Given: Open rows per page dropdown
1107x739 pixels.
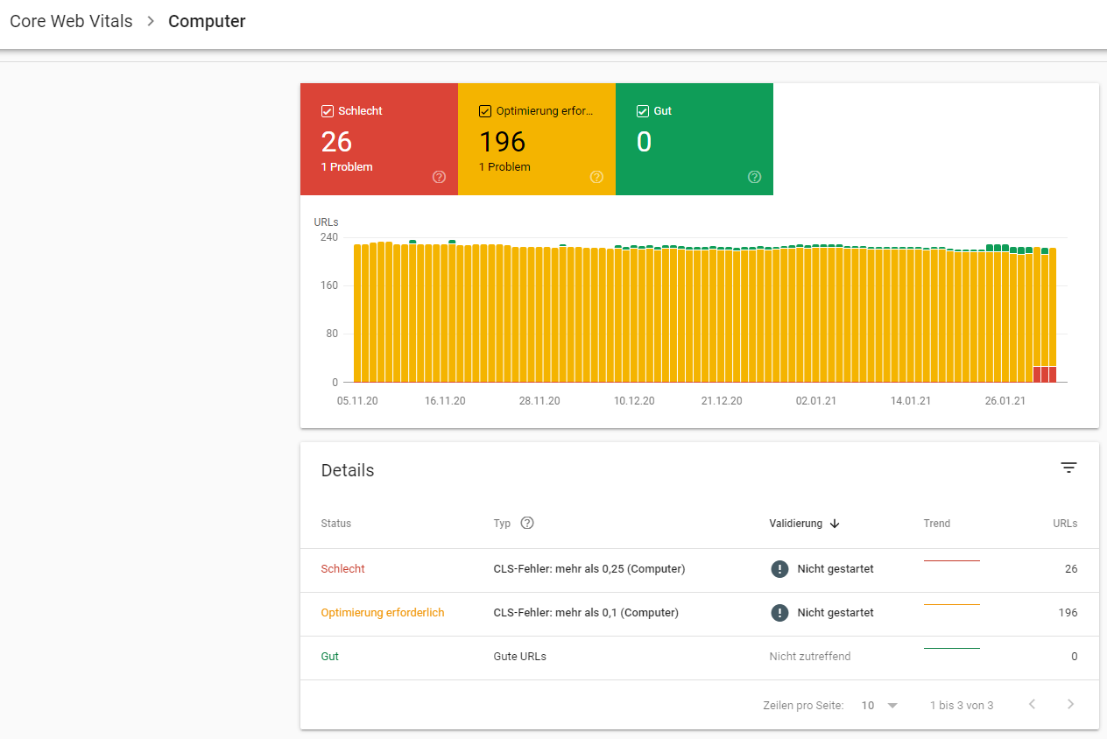Looking at the screenshot, I should 880,705.
